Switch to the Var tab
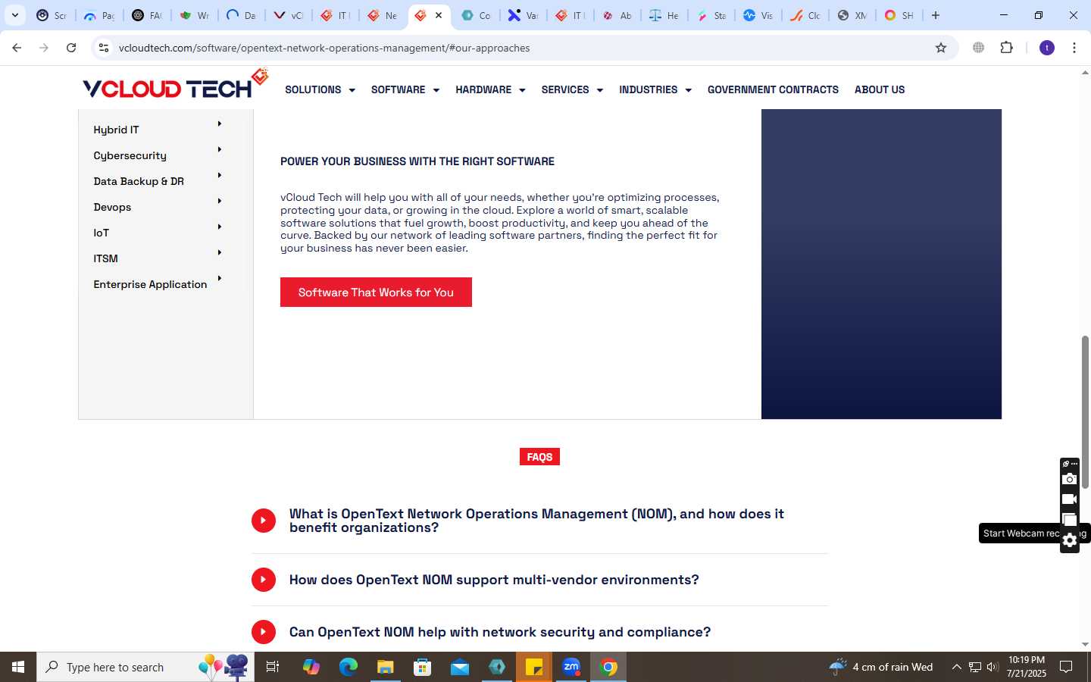This screenshot has width=1091, height=682. [x=523, y=15]
